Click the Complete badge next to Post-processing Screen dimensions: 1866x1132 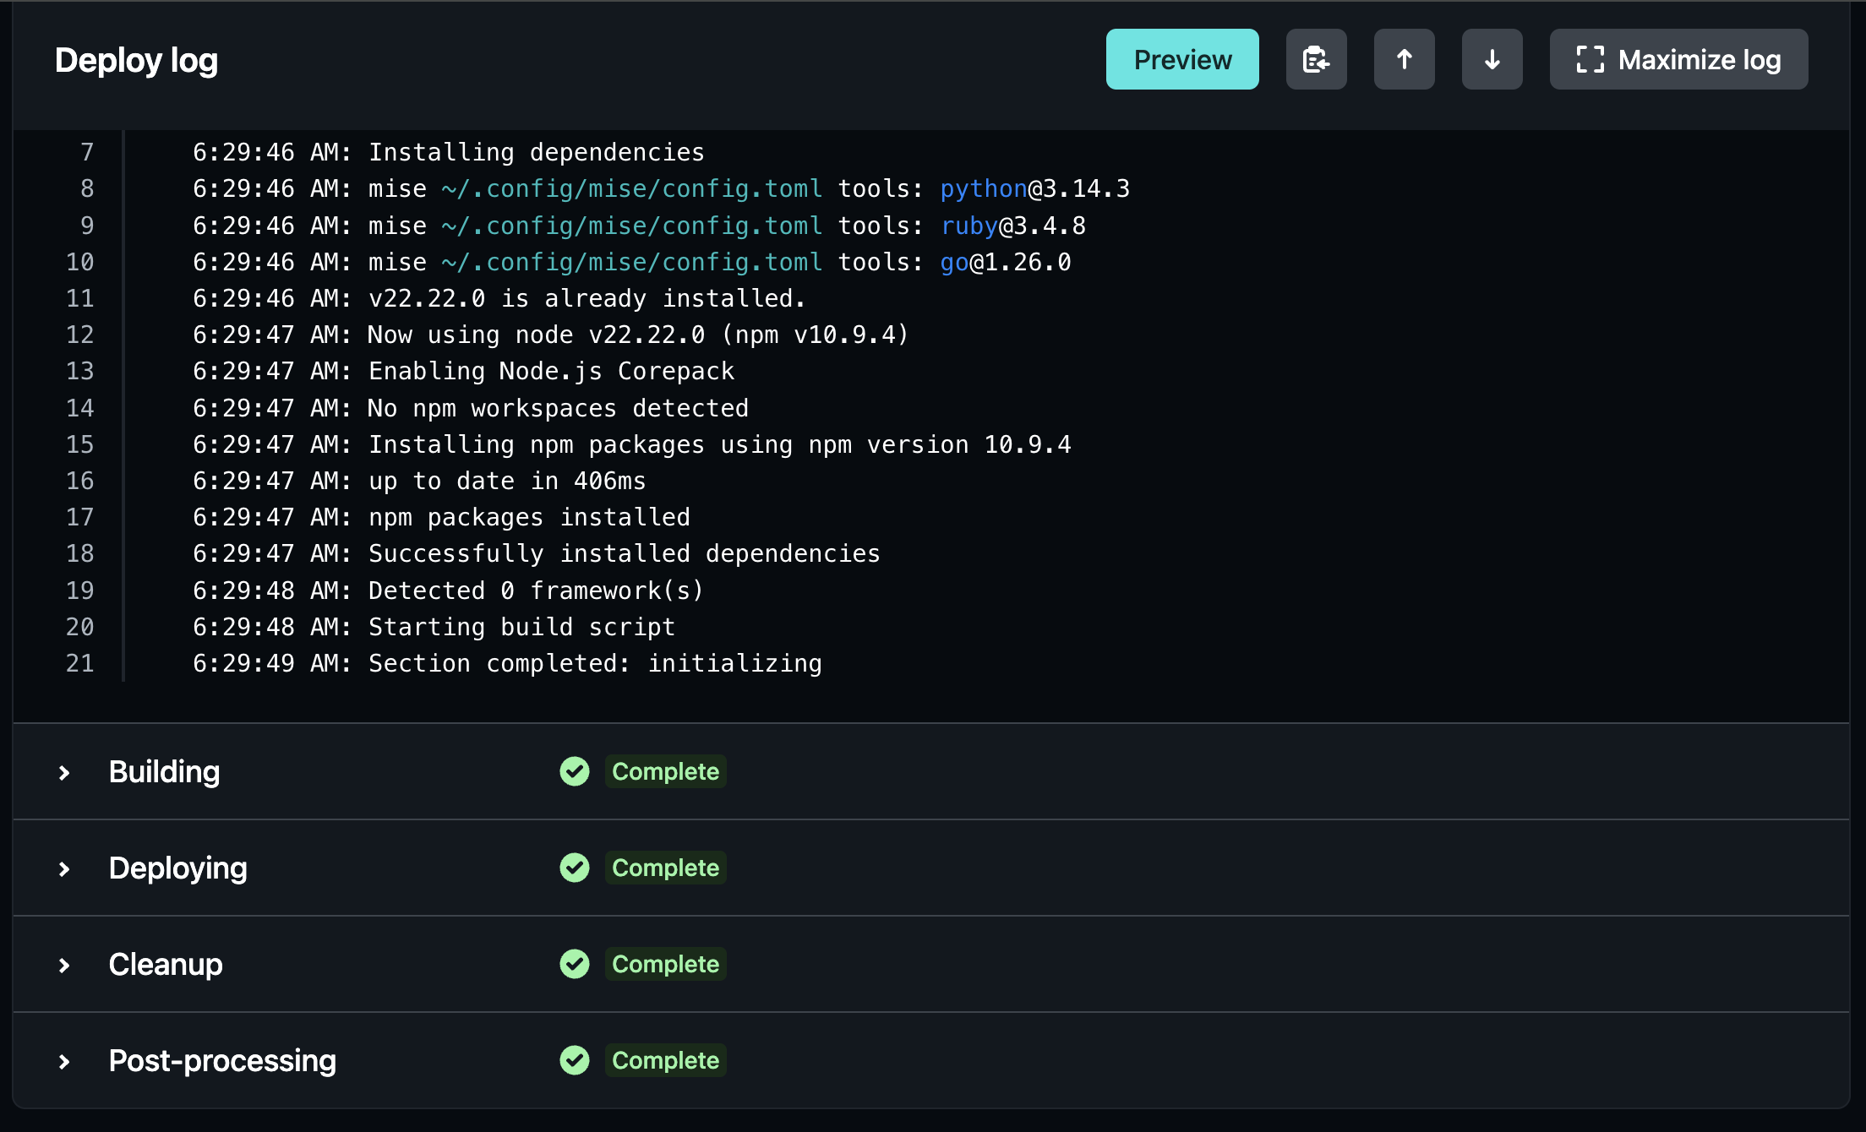coord(665,1060)
